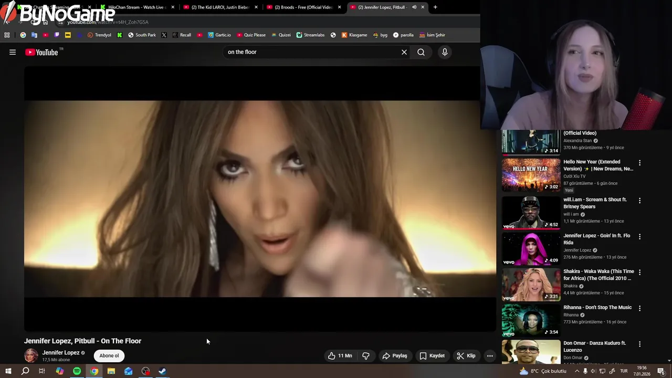The width and height of the screenshot is (672, 378).
Task: Open will.i.am Scream & Shout thumbnail
Action: tap(531, 213)
